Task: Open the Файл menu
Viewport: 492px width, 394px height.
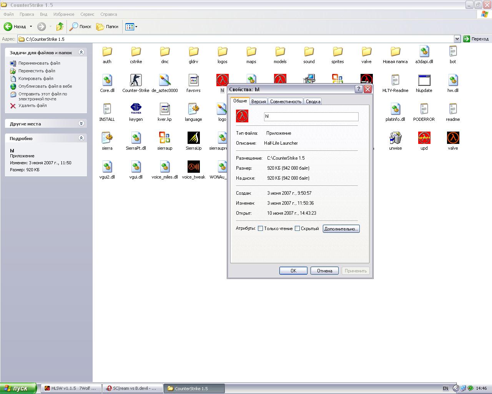Action: 8,14
